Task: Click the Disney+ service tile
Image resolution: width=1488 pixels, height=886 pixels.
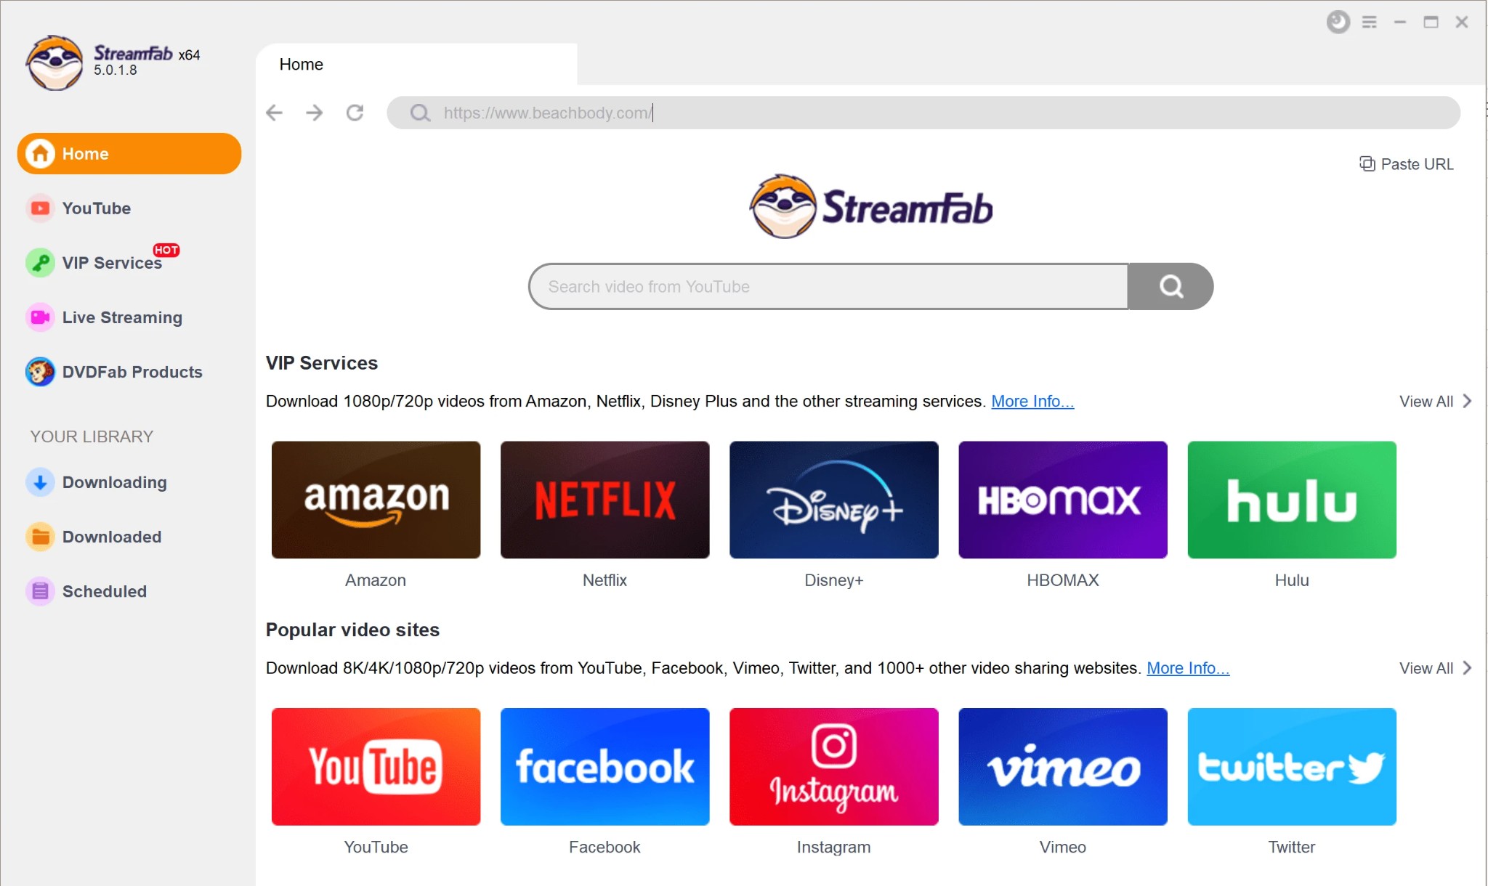Action: (833, 500)
